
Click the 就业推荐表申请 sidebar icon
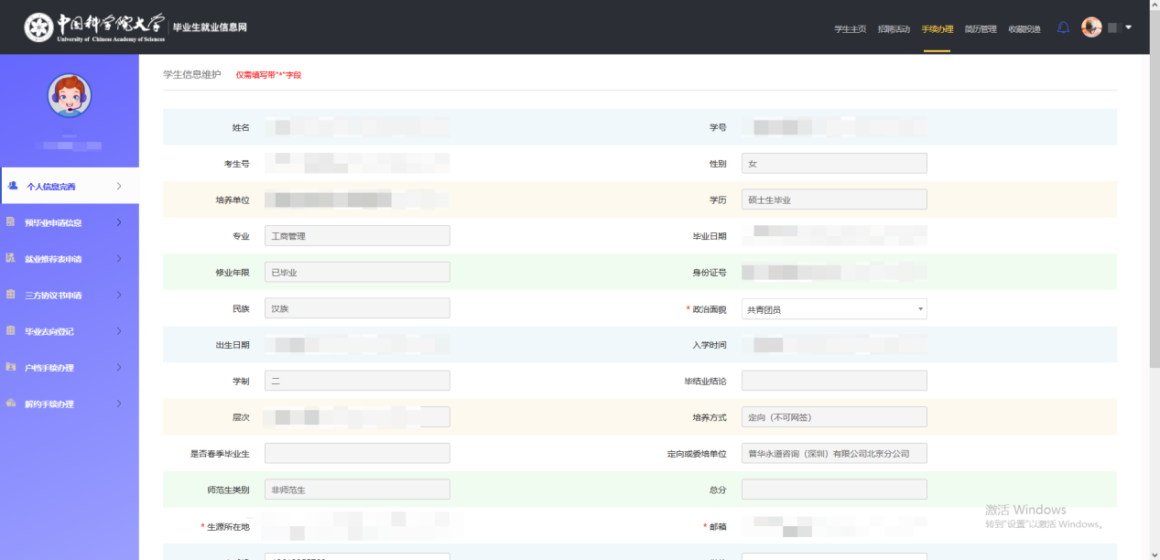tap(11, 259)
